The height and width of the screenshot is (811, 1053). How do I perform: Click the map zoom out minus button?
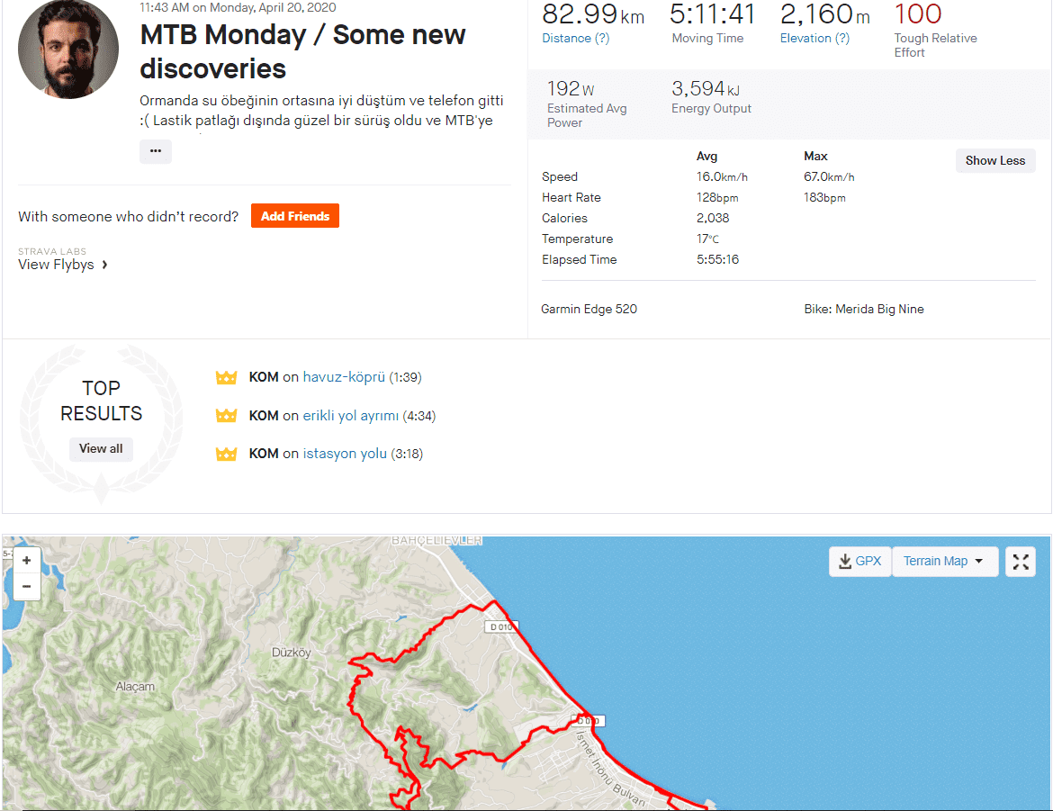(x=26, y=586)
